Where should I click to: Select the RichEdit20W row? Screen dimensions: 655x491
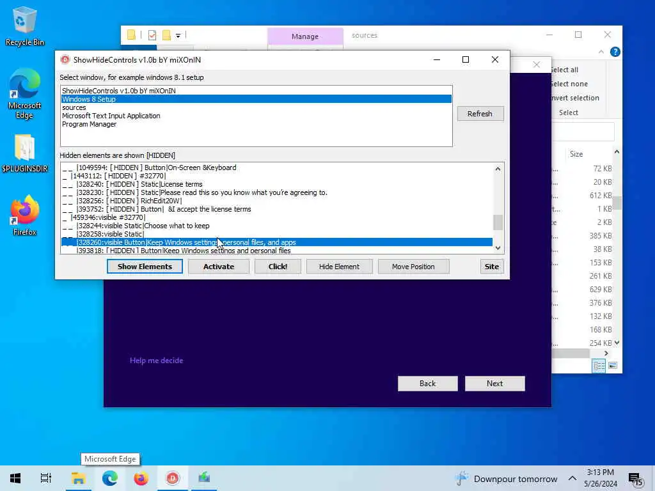pos(276,201)
